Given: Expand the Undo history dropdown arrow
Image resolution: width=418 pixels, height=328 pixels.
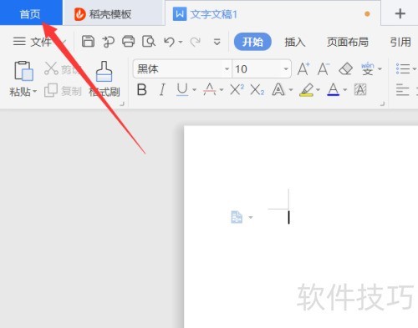Looking at the screenshot, I should pos(181,43).
